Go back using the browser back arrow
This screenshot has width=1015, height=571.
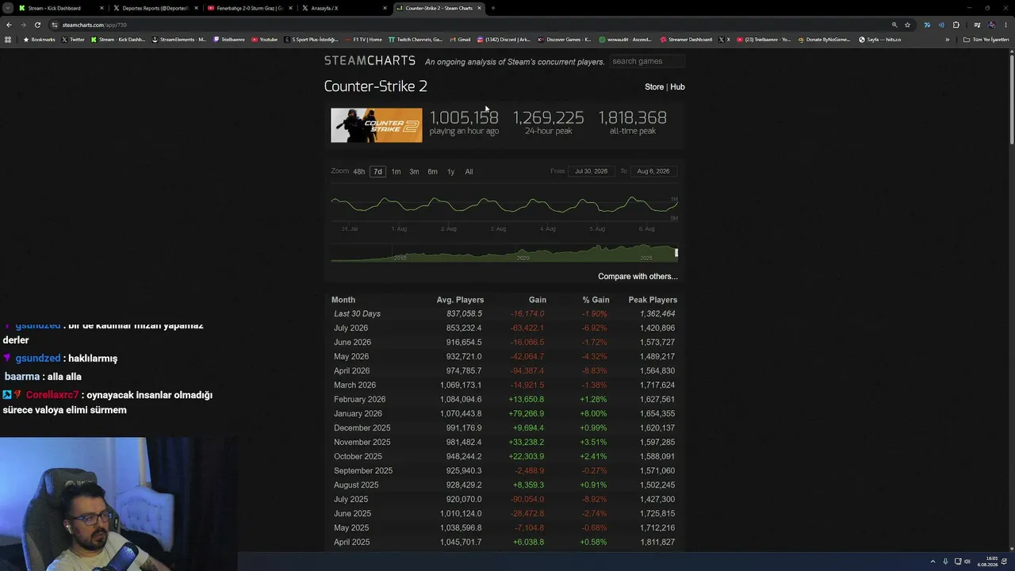coord(9,25)
